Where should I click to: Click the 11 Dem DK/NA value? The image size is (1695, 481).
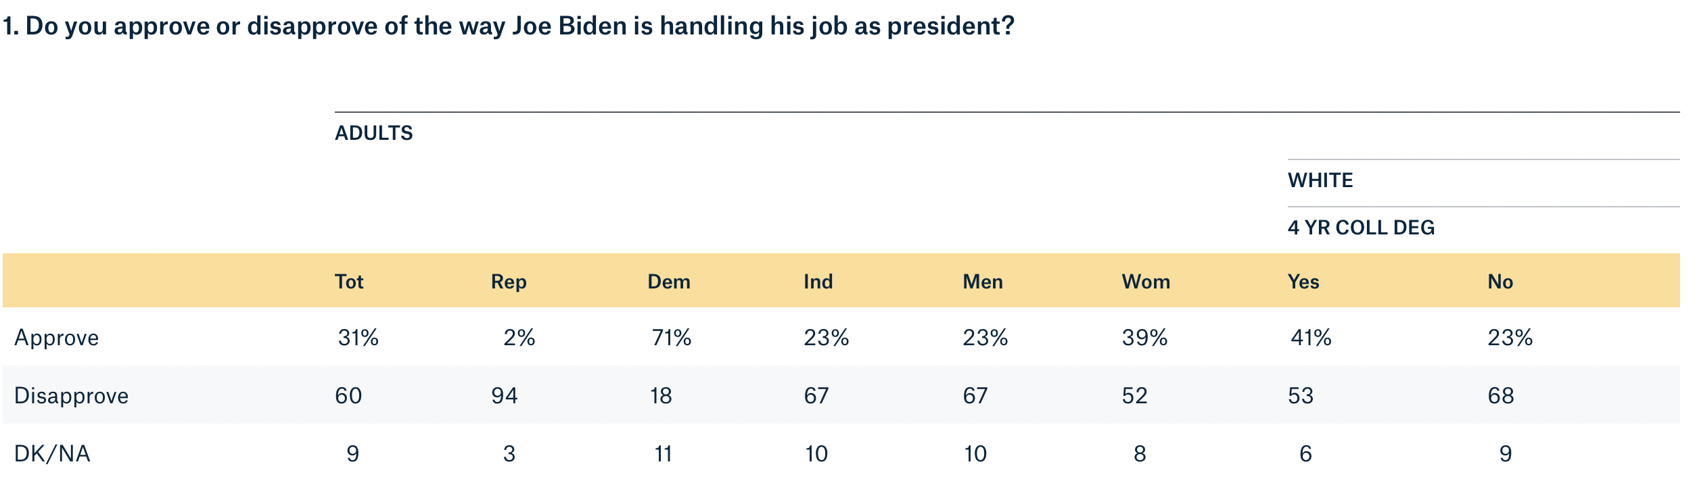(x=664, y=454)
